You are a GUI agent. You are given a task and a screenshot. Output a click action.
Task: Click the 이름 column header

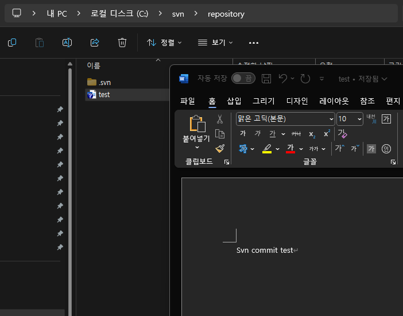[94, 65]
